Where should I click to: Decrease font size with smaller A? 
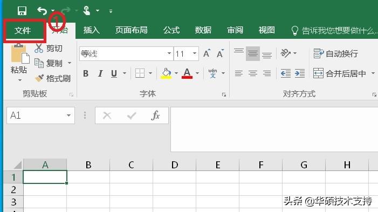(x=220, y=53)
